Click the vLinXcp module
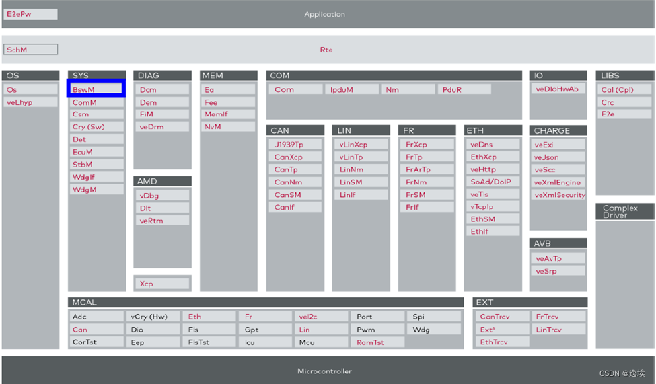The width and height of the screenshot is (656, 384). pyautogui.click(x=361, y=145)
